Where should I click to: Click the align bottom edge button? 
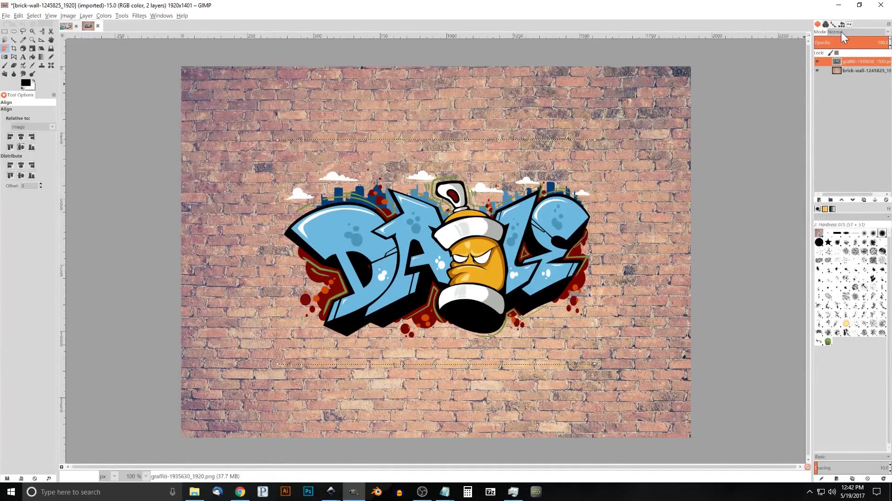(32, 147)
